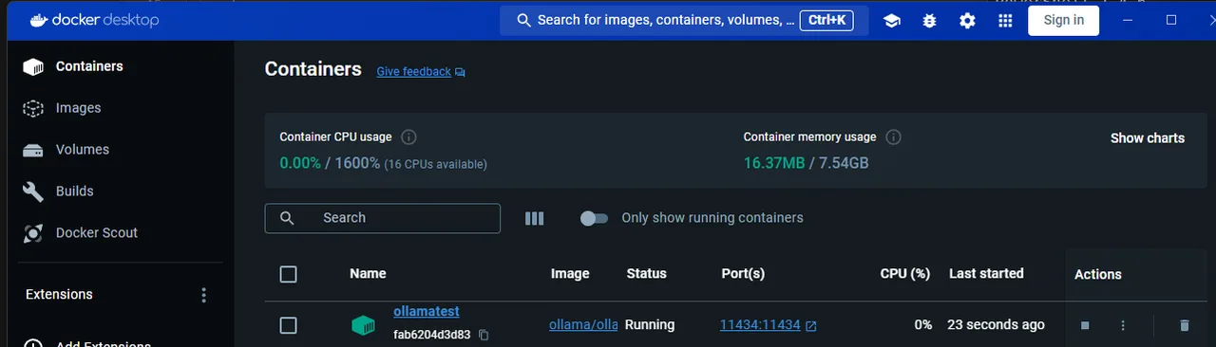
Task: Maximize the Docker Desktop window
Action: tap(1171, 20)
